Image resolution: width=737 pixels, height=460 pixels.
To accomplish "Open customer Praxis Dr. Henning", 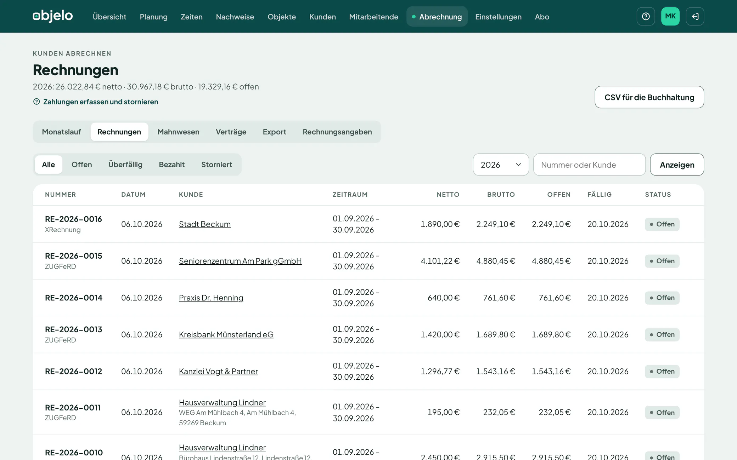I will click(211, 298).
